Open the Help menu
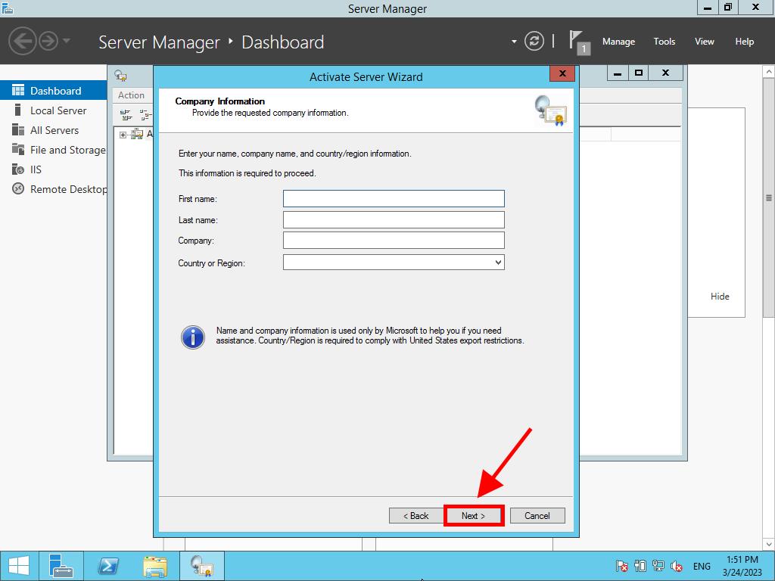This screenshot has height=581, width=775. pos(745,42)
